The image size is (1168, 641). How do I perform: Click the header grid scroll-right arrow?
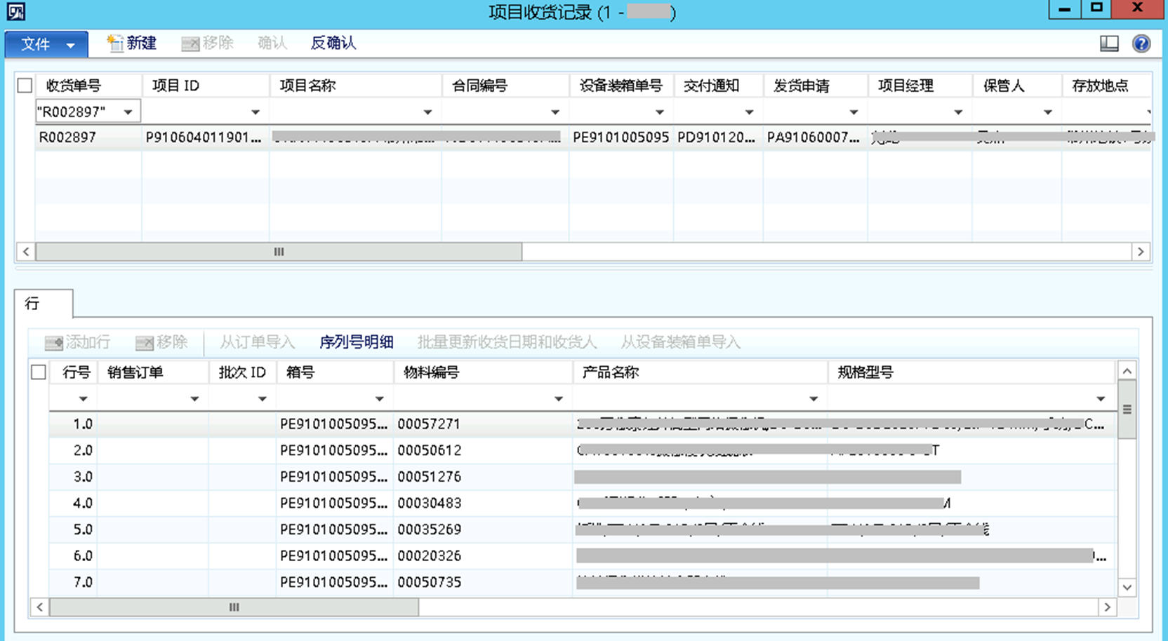pos(1141,252)
